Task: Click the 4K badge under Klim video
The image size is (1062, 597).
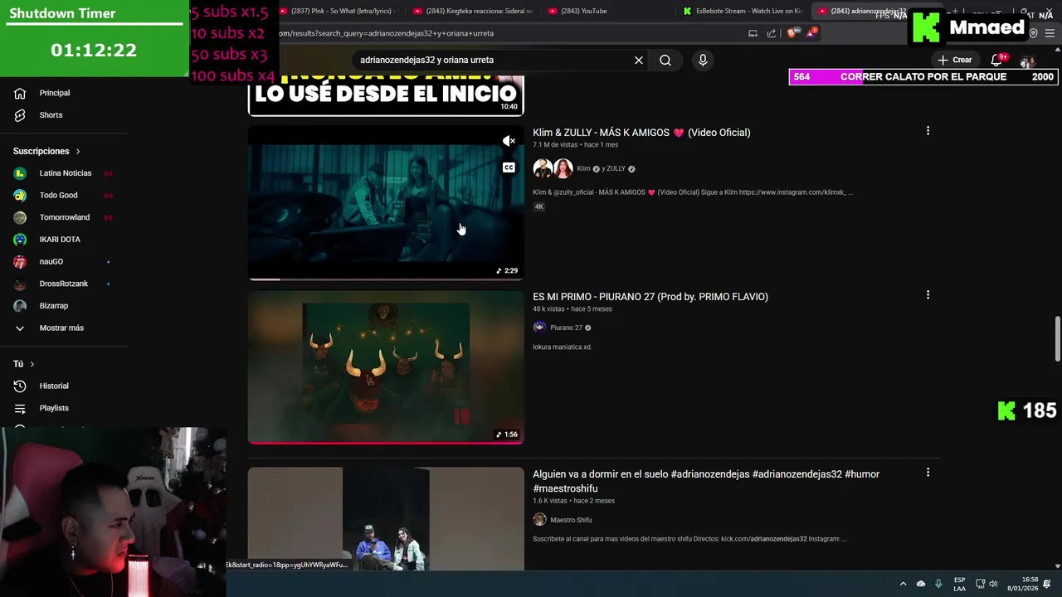Action: (x=538, y=206)
